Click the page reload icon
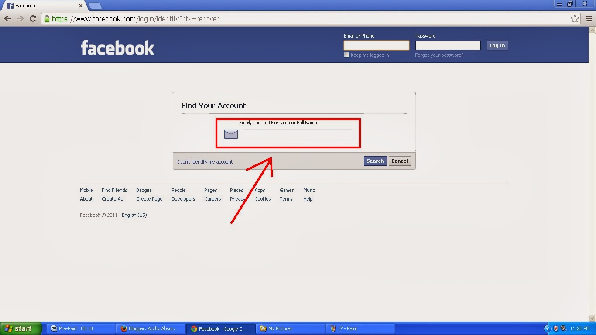 [x=33, y=19]
